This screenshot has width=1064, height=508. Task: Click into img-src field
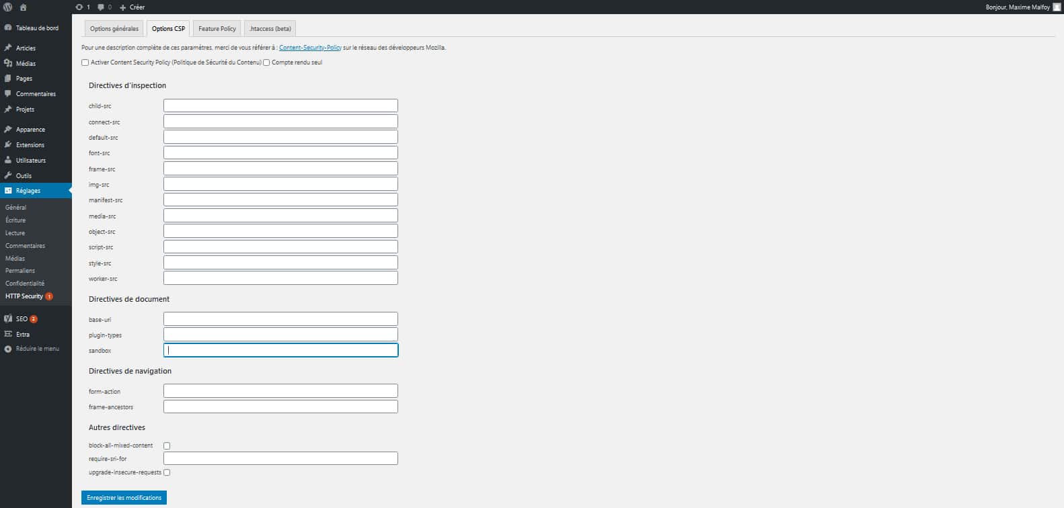[x=280, y=184]
